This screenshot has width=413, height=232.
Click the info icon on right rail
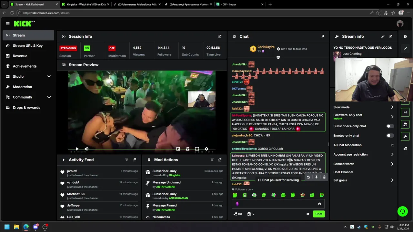(405, 36)
